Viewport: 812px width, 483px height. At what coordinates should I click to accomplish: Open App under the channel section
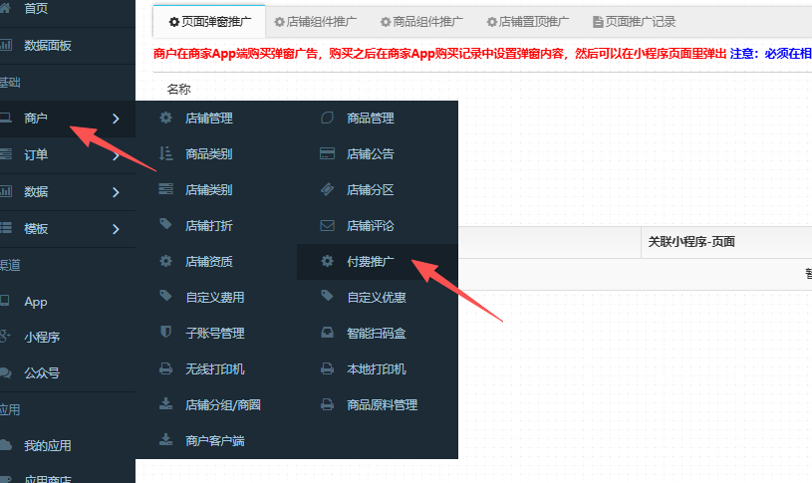click(x=36, y=302)
